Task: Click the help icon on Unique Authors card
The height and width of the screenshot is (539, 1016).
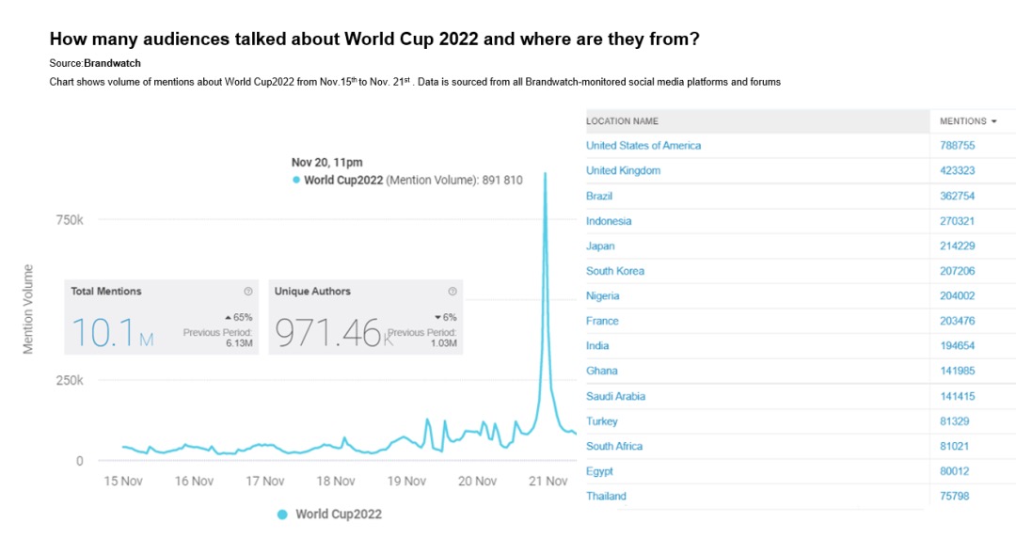Action: (452, 292)
